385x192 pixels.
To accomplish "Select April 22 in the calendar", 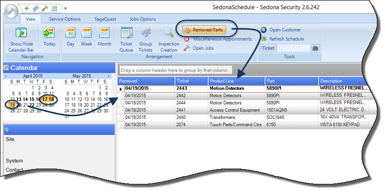I will click(x=31, y=105).
